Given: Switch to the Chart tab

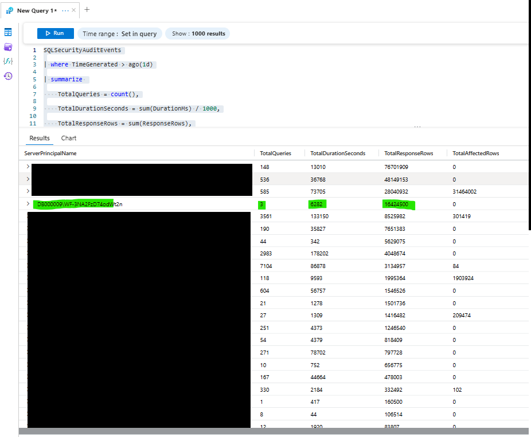Looking at the screenshot, I should [x=69, y=138].
